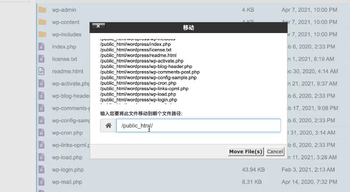Click the wp-config-sample file icon

coord(42,120)
